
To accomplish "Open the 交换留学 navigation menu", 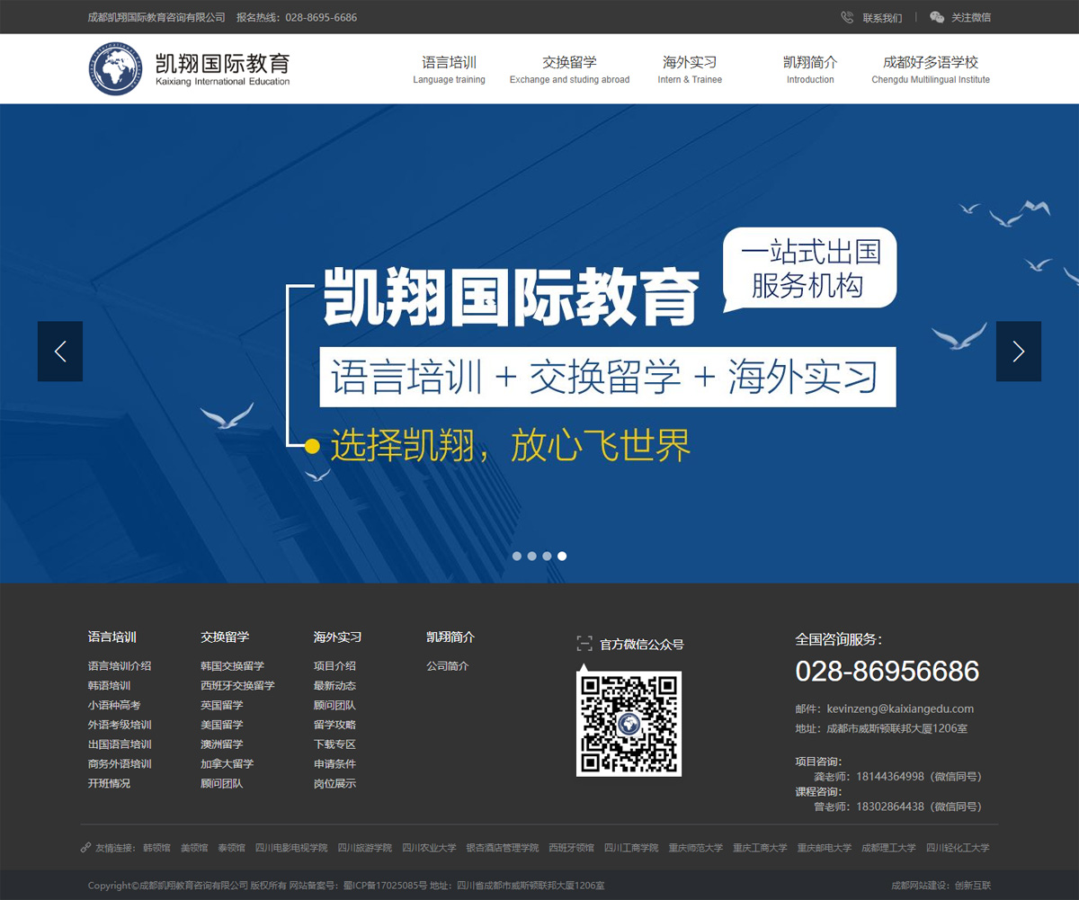I will coord(569,69).
